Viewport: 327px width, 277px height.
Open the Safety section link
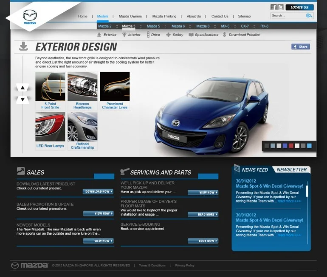(x=175, y=35)
